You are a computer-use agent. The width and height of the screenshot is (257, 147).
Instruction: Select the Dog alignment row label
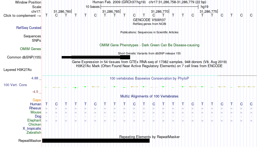tap(38, 116)
